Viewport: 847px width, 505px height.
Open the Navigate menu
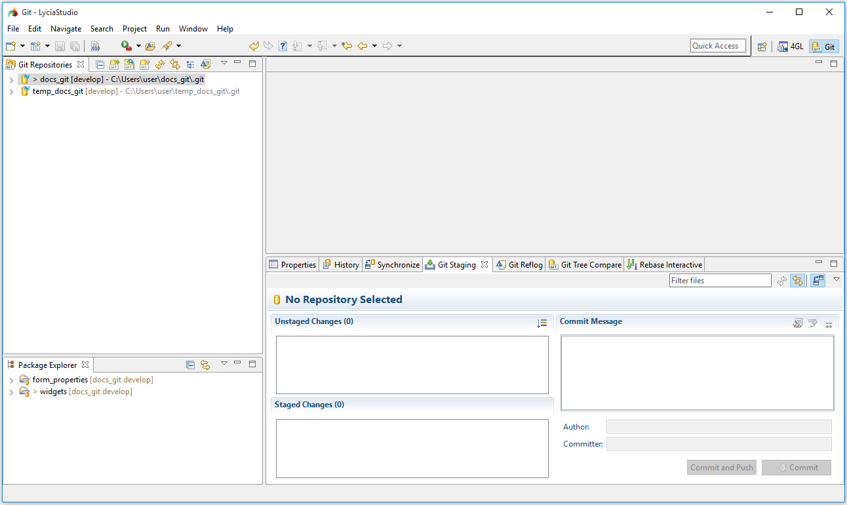point(66,29)
